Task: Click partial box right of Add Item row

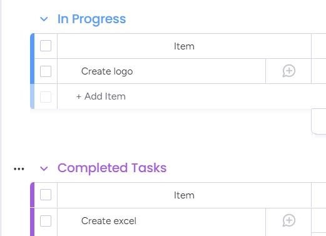Action: click(x=318, y=121)
